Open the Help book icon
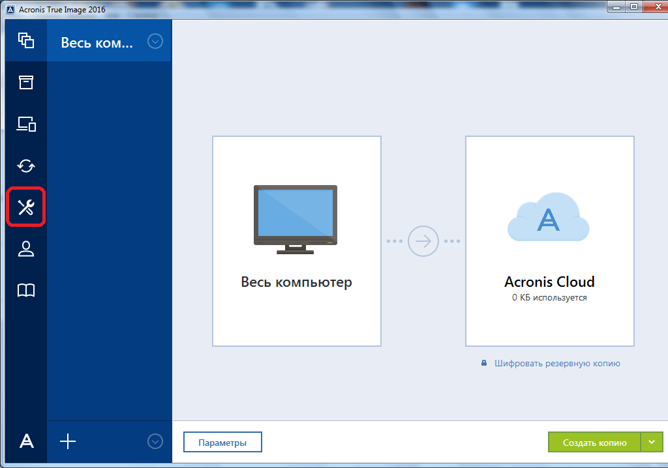 click(x=26, y=291)
